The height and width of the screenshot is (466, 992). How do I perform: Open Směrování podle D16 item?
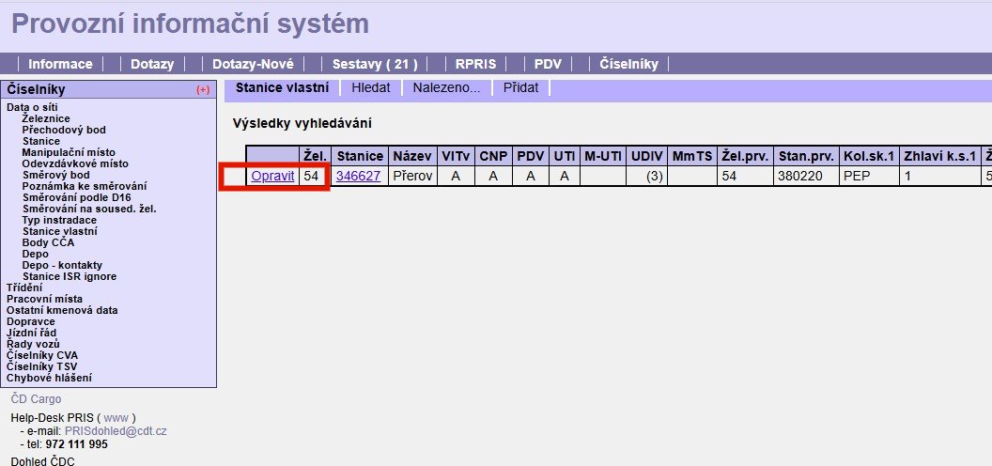pyautogui.click(x=77, y=197)
